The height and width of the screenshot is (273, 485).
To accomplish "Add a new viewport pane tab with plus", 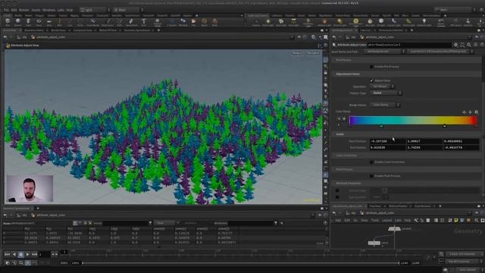I will click(x=159, y=30).
